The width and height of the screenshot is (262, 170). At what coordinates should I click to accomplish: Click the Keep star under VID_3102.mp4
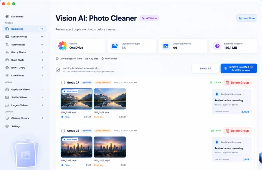62,165
